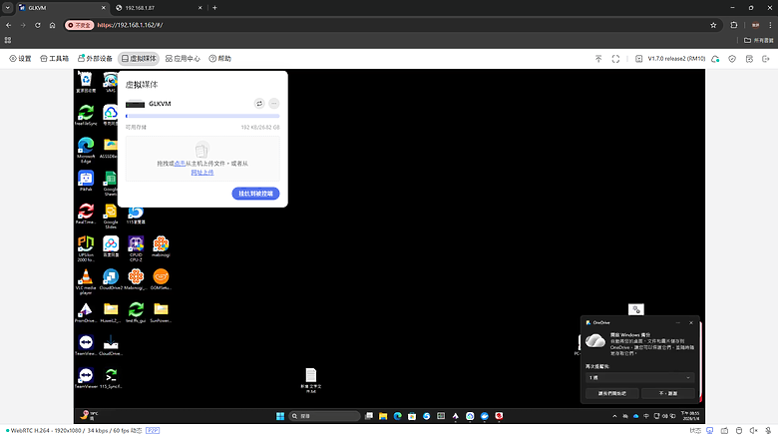Open the browser three-dot menu

tap(771, 25)
